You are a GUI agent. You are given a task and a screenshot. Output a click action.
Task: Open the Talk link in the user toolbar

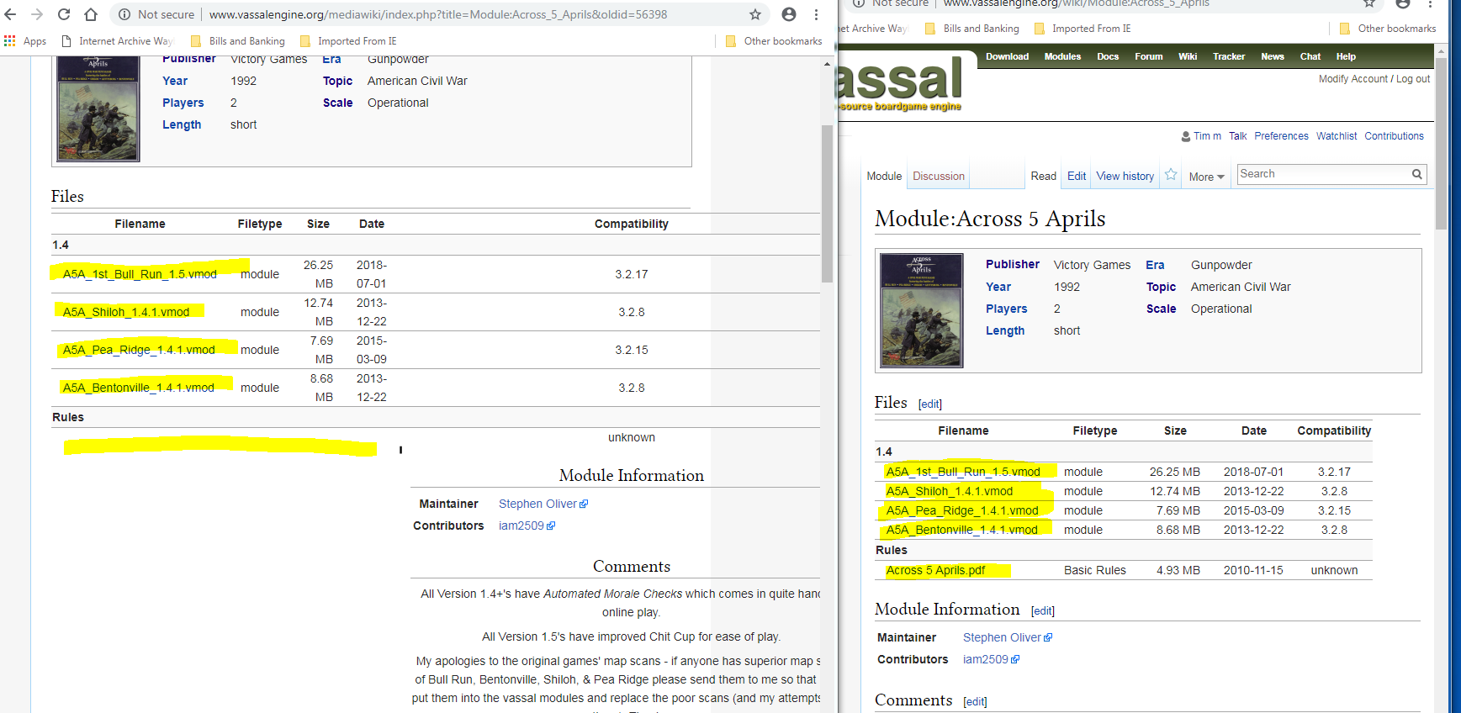(1237, 136)
